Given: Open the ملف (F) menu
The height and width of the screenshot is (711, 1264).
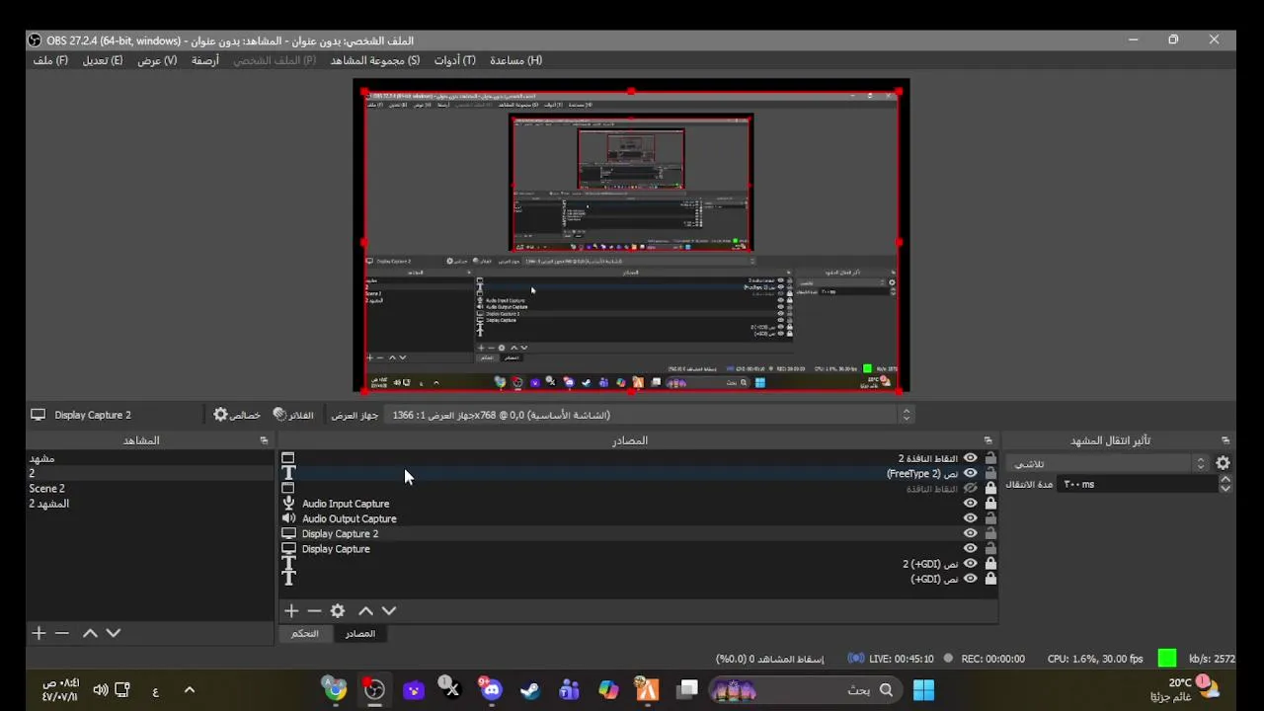Looking at the screenshot, I should click(x=50, y=60).
